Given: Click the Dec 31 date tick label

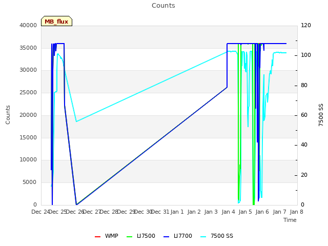Looking at the screenshot, I should 160,212.
